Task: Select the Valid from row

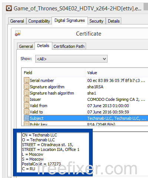Action: click(x=85, y=106)
